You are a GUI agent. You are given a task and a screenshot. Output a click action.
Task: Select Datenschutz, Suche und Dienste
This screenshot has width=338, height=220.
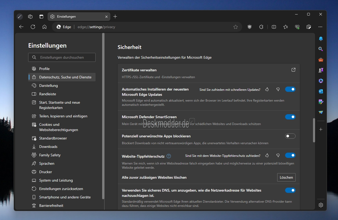62,77
